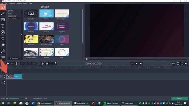
Task: Click the preview seek bar handle
Action: tap(87, 59)
